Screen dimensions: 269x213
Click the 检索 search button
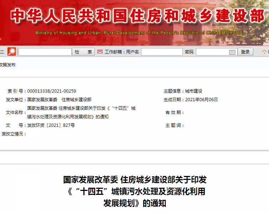coord(83,52)
